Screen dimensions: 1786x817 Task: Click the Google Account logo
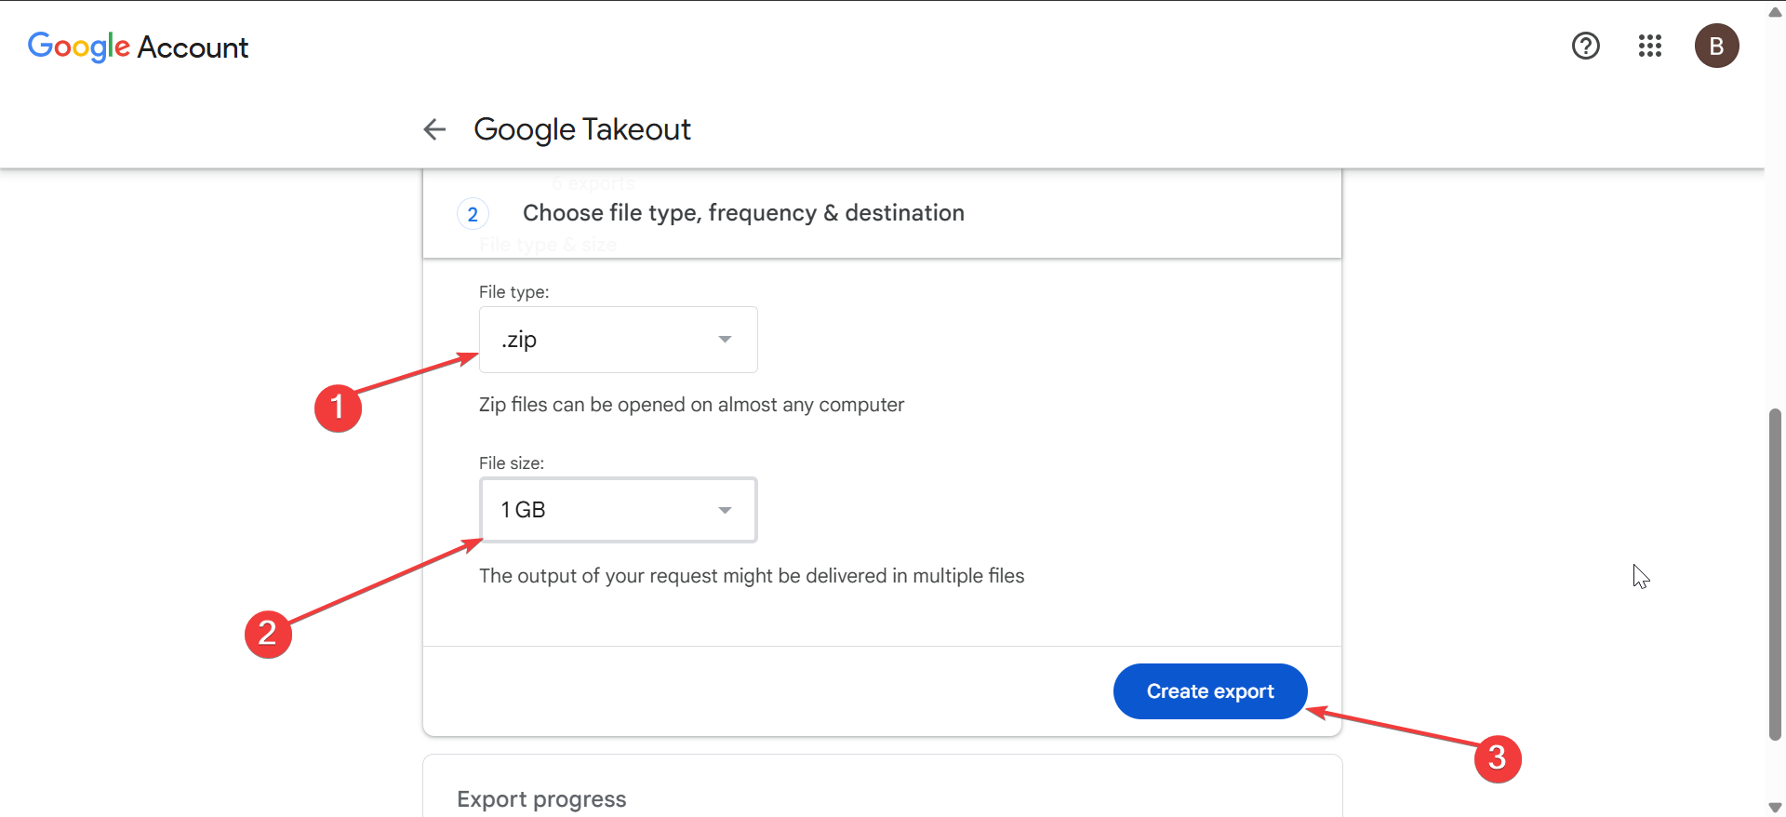pos(138,47)
